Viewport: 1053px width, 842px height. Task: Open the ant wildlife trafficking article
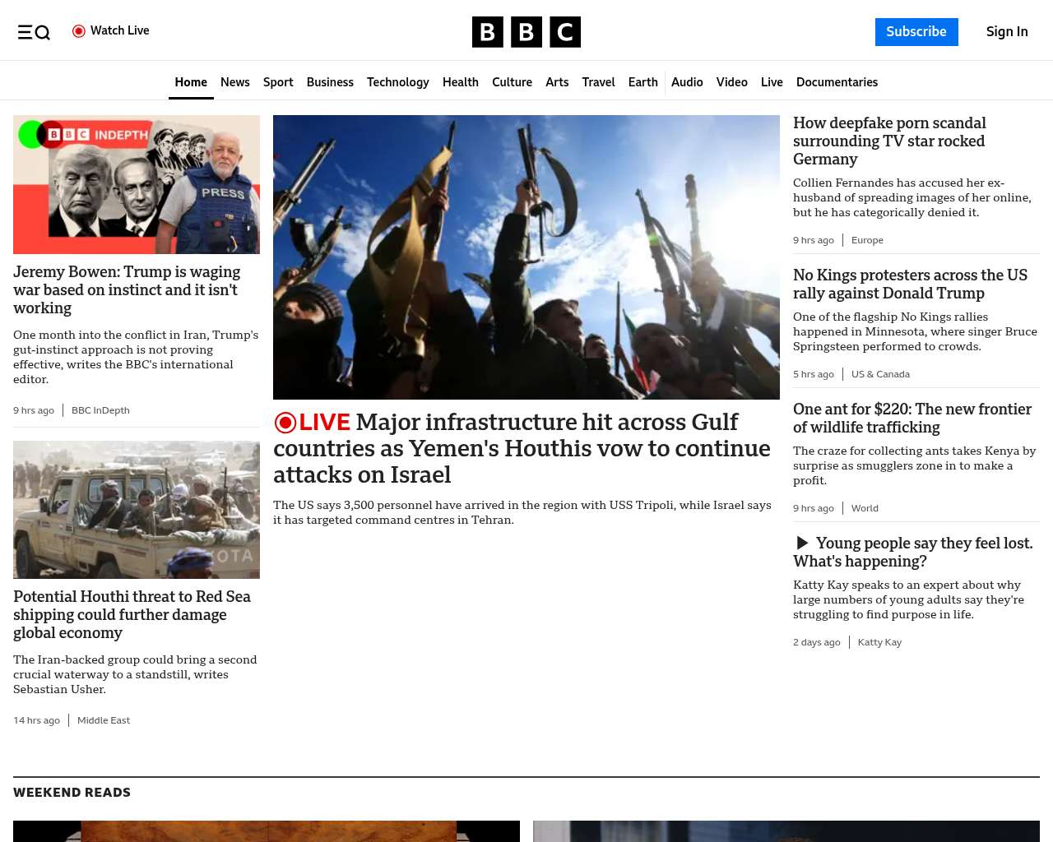(912, 418)
